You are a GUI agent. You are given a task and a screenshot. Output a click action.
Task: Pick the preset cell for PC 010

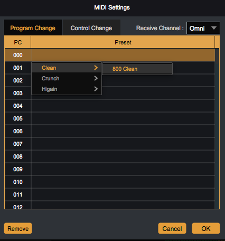123,182
